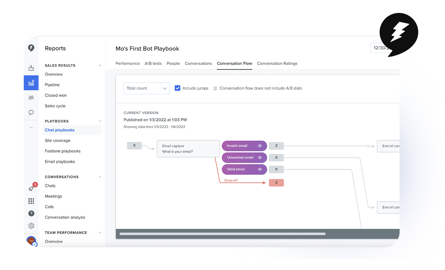Open the Conversations chat bubble icon
Viewport: 445px width, 270px height.
coord(31,112)
